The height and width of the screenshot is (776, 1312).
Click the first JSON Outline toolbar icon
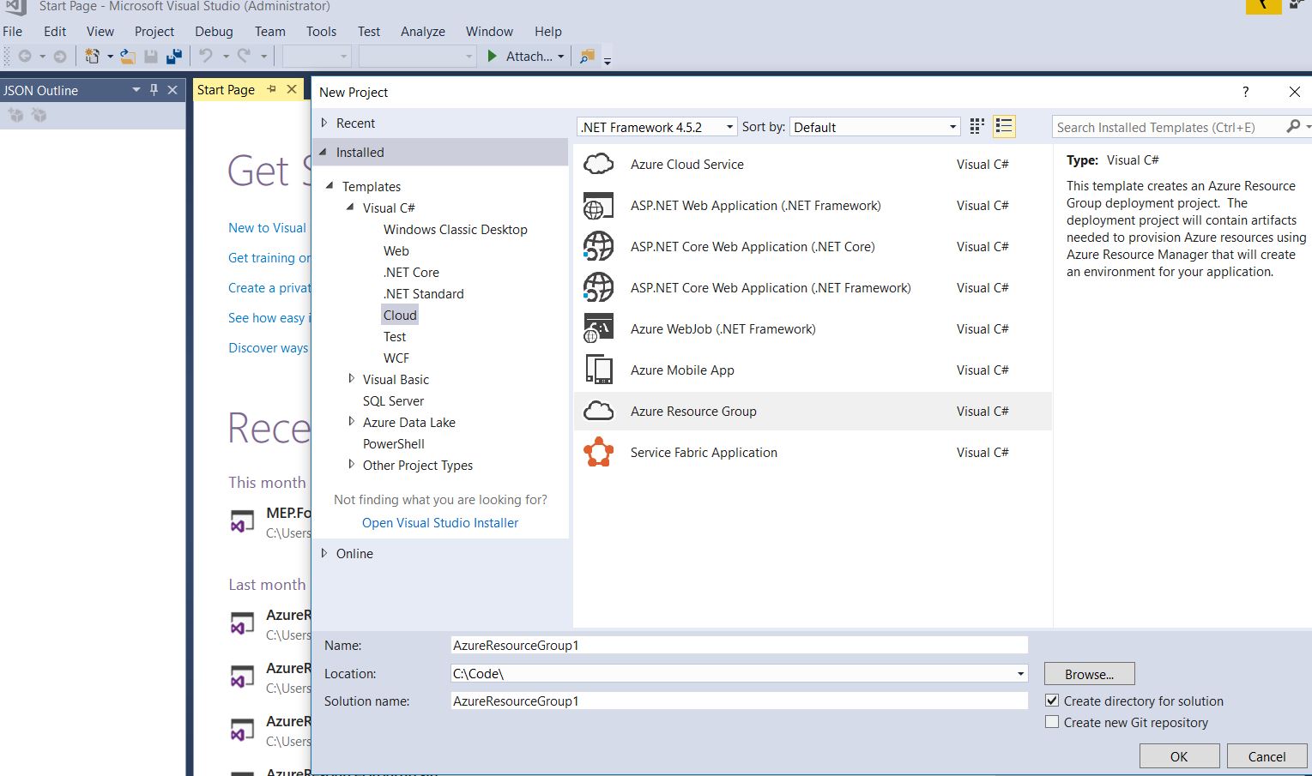pos(15,115)
